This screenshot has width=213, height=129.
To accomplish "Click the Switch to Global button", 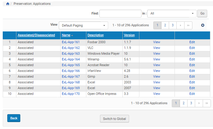I will click(115, 119).
